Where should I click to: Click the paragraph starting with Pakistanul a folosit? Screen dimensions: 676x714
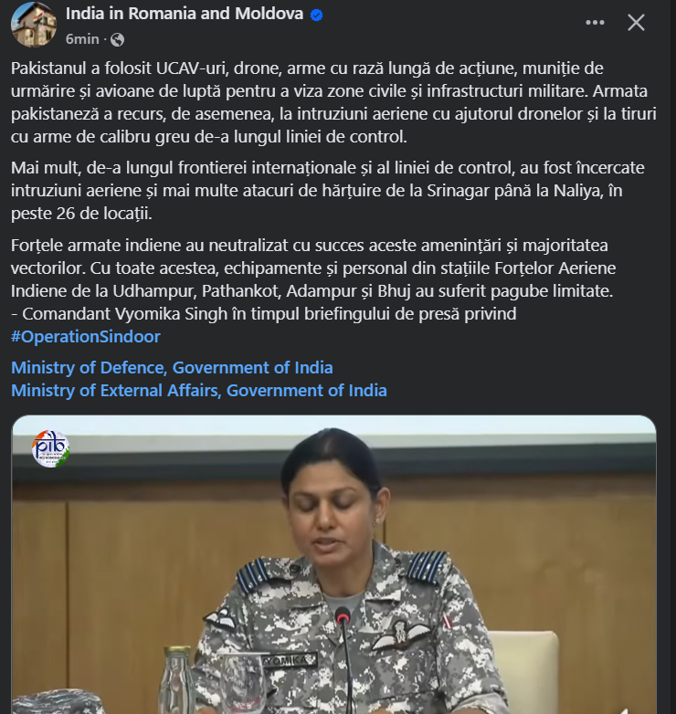pos(333,102)
